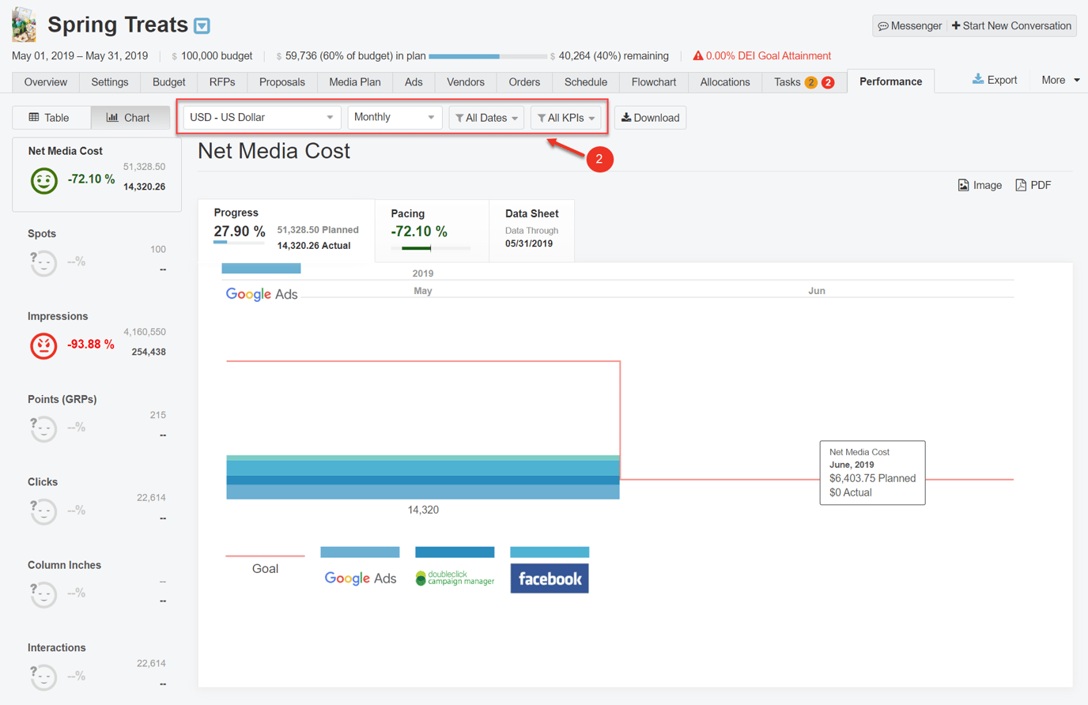Open the USD - US Dollar currency dropdown

[x=260, y=116]
